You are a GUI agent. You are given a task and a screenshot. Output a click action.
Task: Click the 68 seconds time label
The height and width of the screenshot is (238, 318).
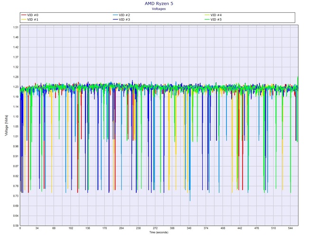point(54,228)
